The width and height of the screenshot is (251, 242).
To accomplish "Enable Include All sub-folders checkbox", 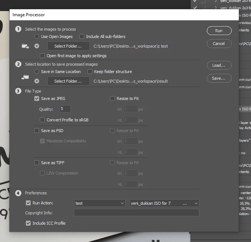I will tap(82, 37).
